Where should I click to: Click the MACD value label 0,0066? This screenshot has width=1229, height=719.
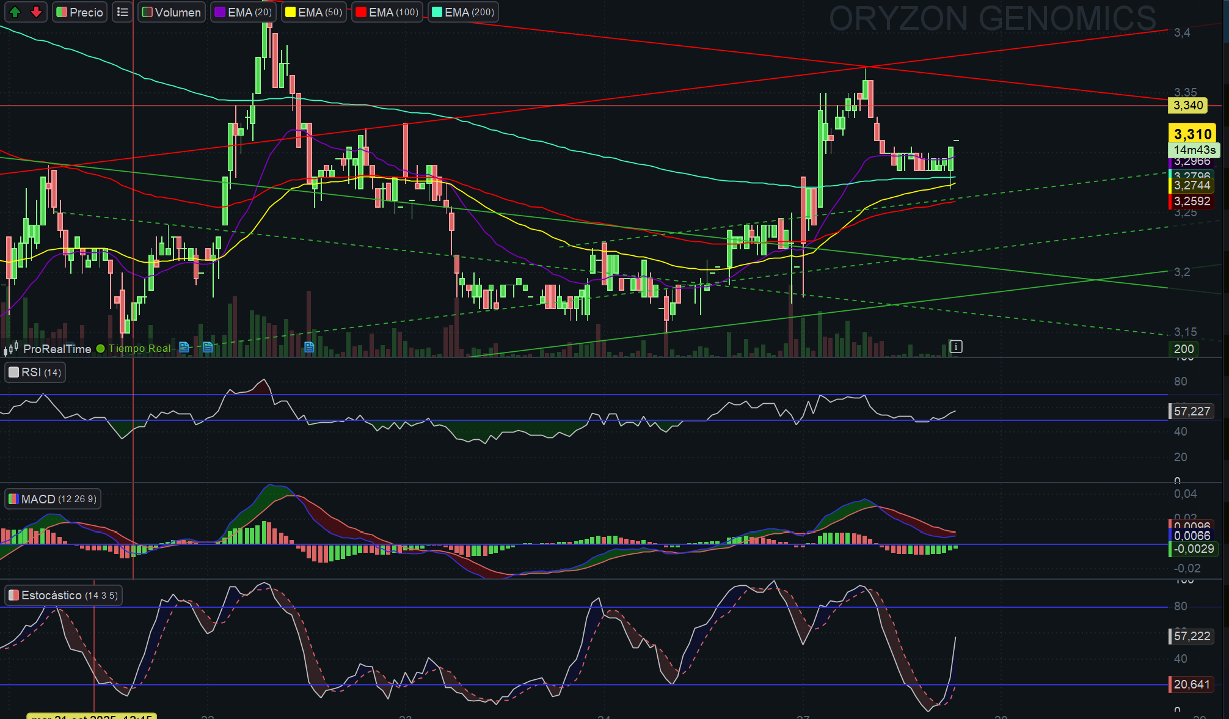coord(1192,536)
